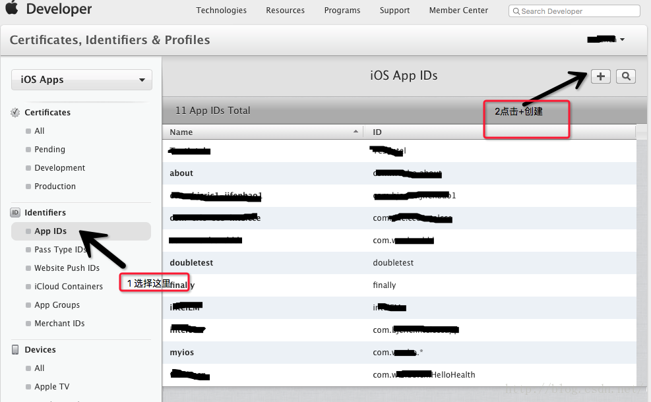This screenshot has width=651, height=402.
Task: Open the Technologies menu
Action: coord(222,11)
